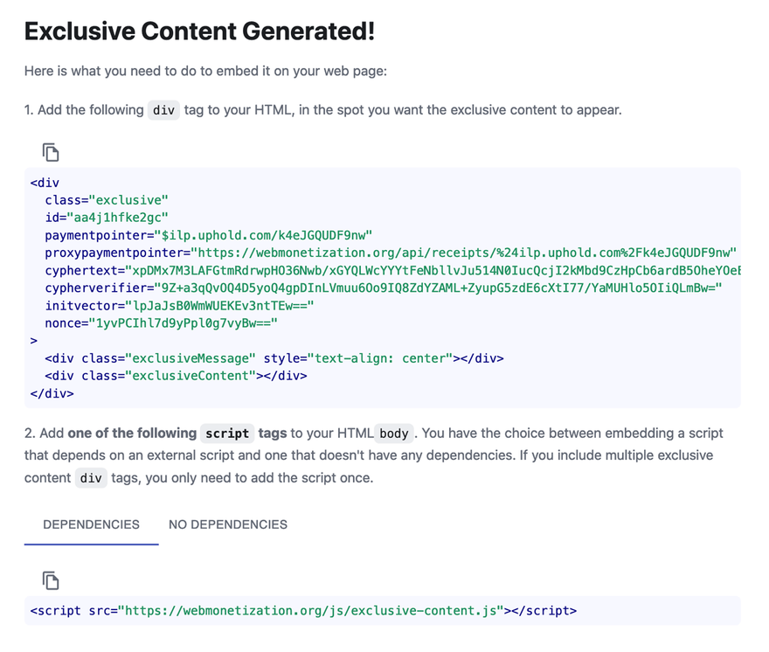Click the proxypaymentpointer URL value
The image size is (769, 652).
click(x=464, y=253)
